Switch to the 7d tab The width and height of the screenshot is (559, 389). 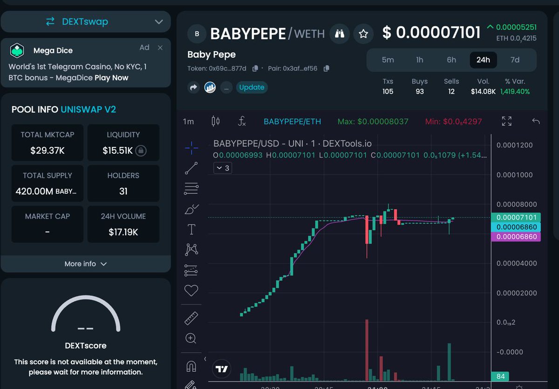515,60
